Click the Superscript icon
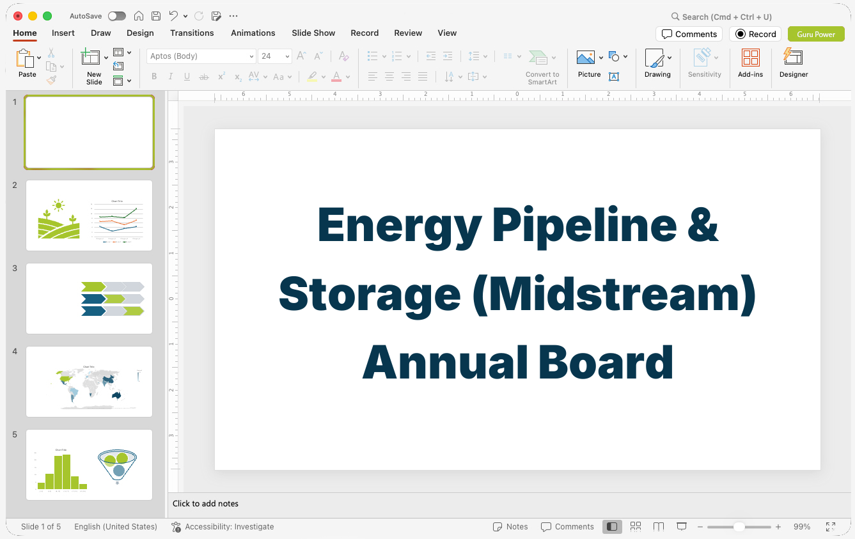Screen dimensions: 855x539 221,77
